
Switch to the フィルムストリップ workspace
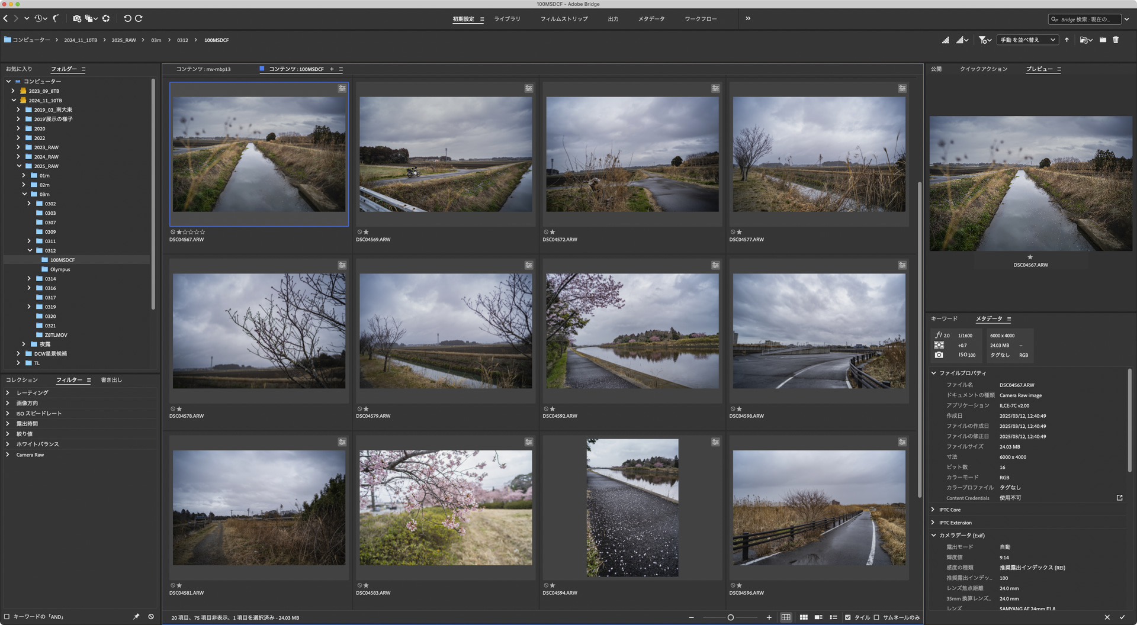(564, 19)
